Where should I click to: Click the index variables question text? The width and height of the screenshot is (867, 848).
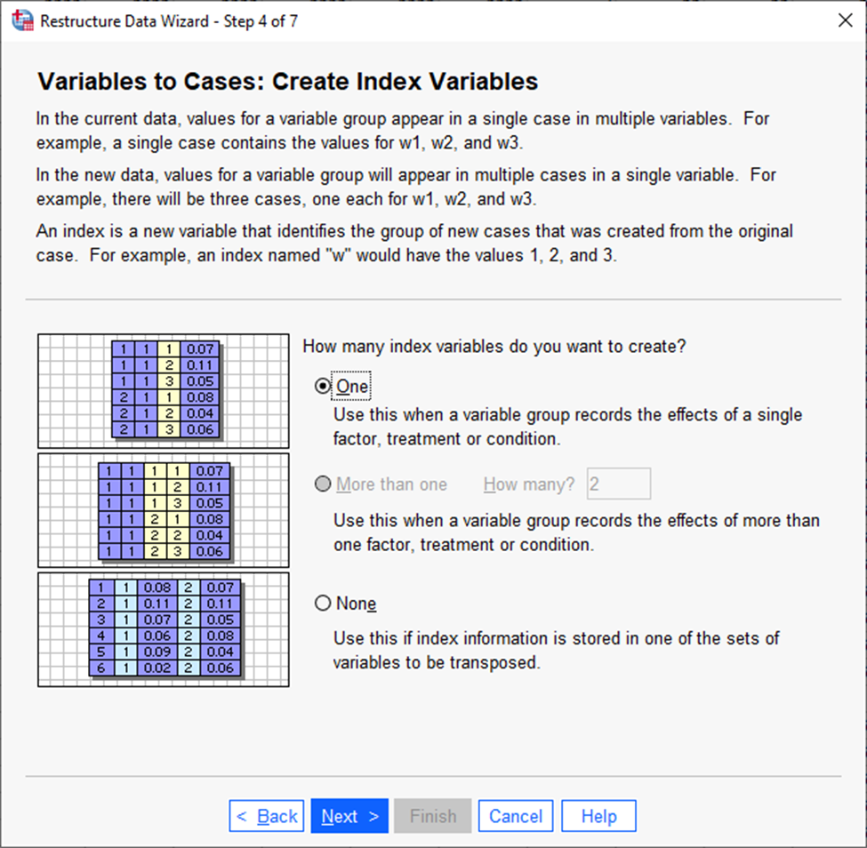(494, 347)
